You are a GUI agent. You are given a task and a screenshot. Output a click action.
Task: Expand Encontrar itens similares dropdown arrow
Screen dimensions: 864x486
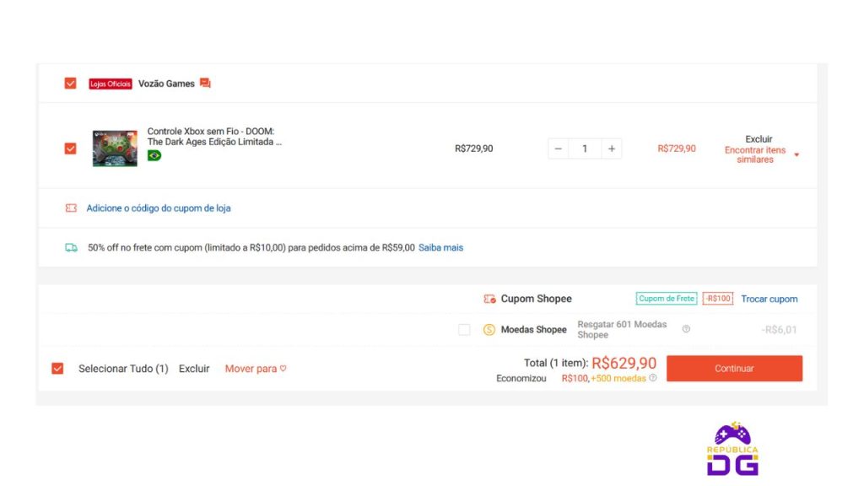796,155
